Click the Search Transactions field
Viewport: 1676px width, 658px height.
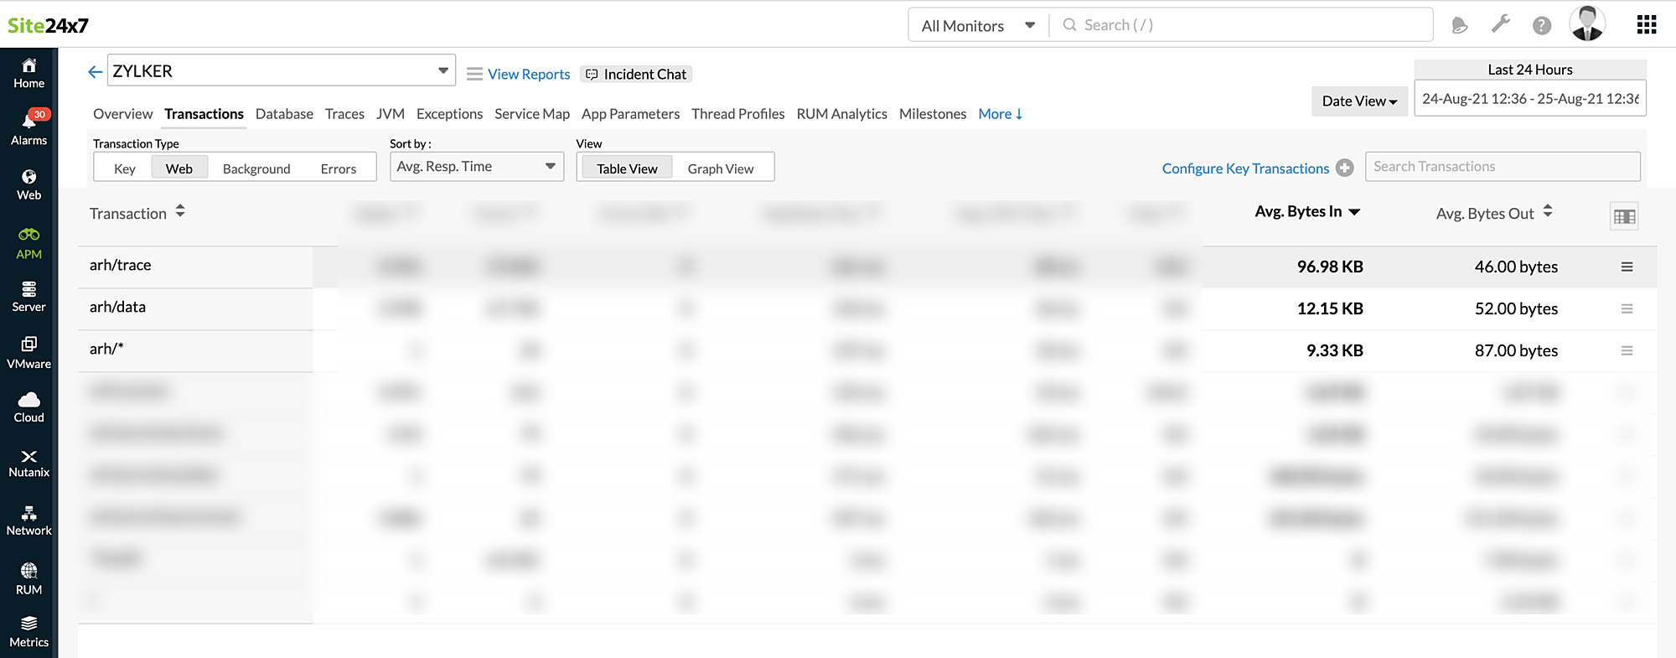pyautogui.click(x=1502, y=167)
